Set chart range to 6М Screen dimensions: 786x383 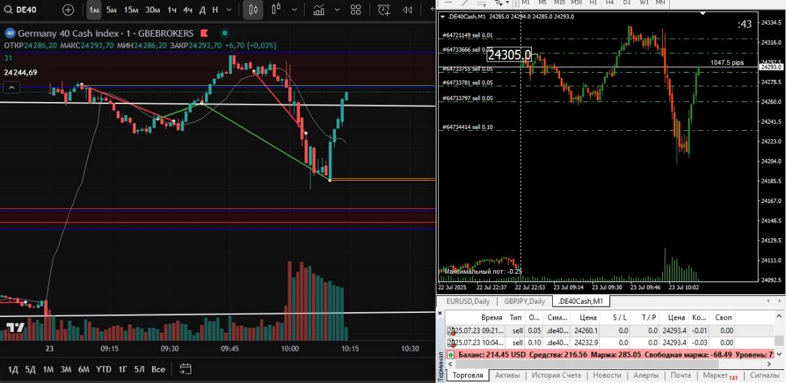point(83,369)
